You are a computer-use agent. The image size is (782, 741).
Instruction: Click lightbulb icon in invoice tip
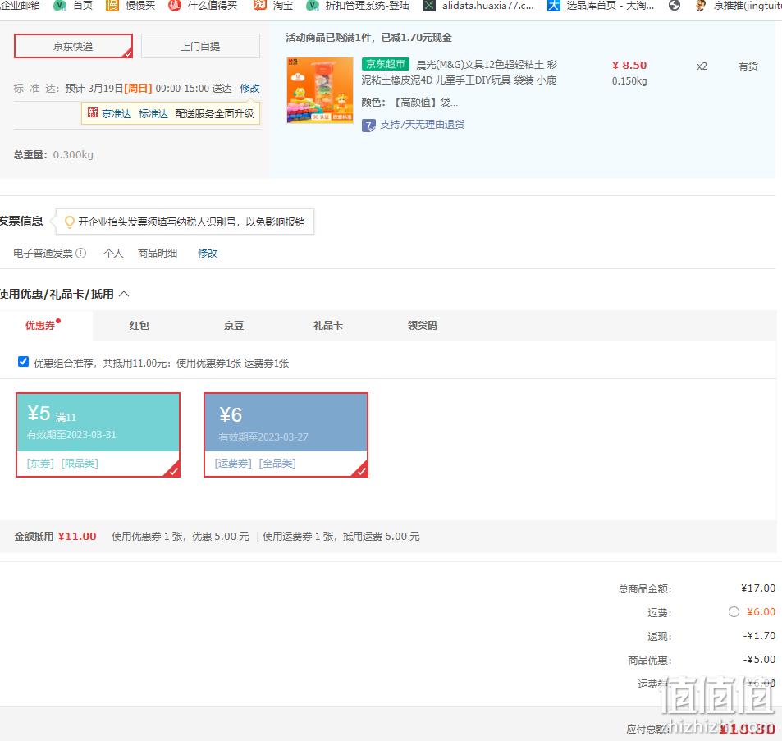click(69, 222)
